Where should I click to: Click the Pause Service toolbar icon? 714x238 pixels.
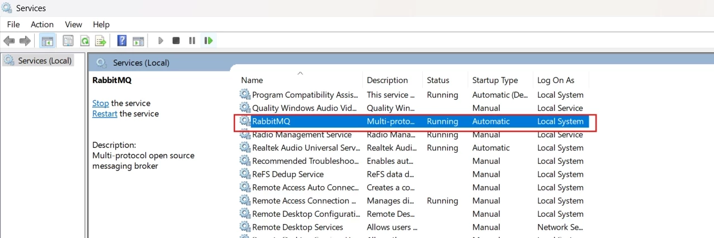[192, 41]
